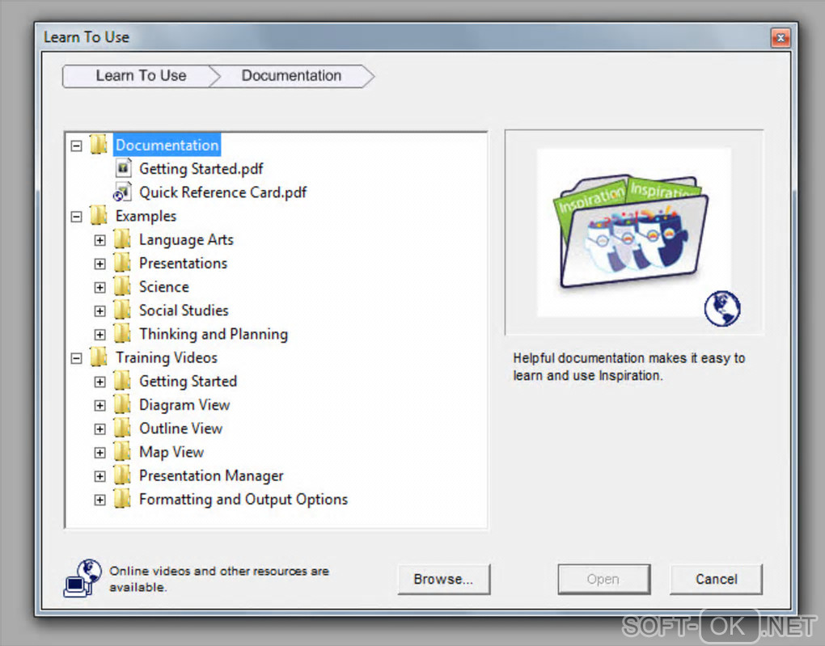This screenshot has height=646, width=825.
Task: Click the Formatting and Output Options folder icon
Action: point(122,499)
